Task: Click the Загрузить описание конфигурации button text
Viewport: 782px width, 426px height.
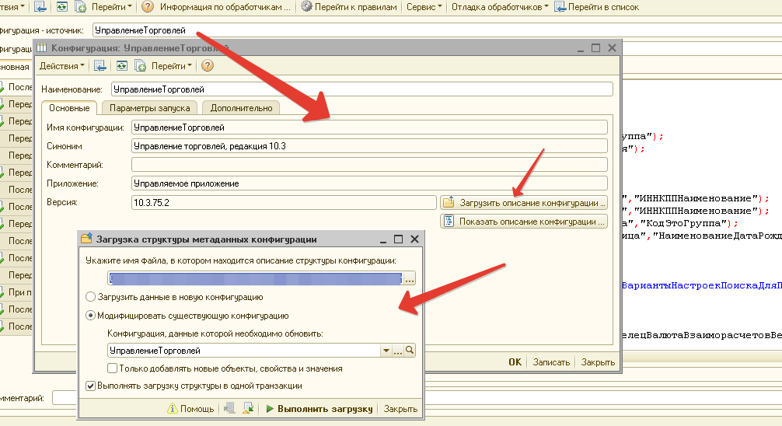Action: [532, 203]
